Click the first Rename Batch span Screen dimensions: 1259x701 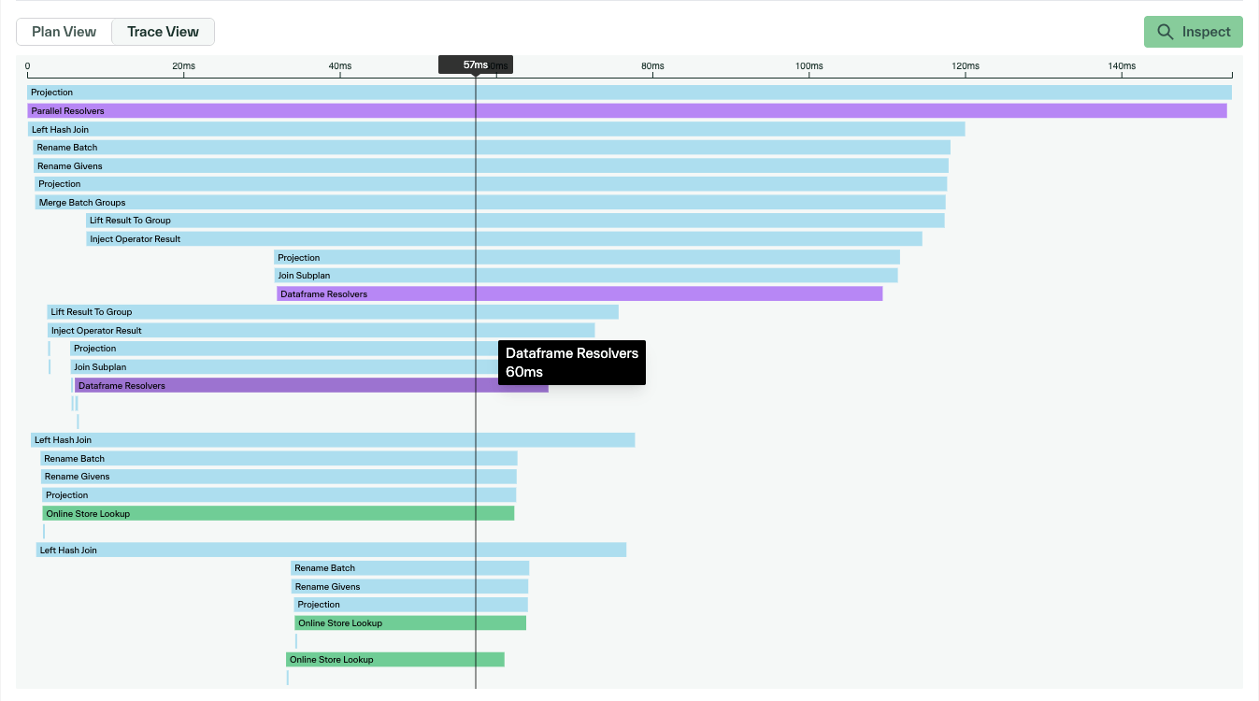pos(492,148)
